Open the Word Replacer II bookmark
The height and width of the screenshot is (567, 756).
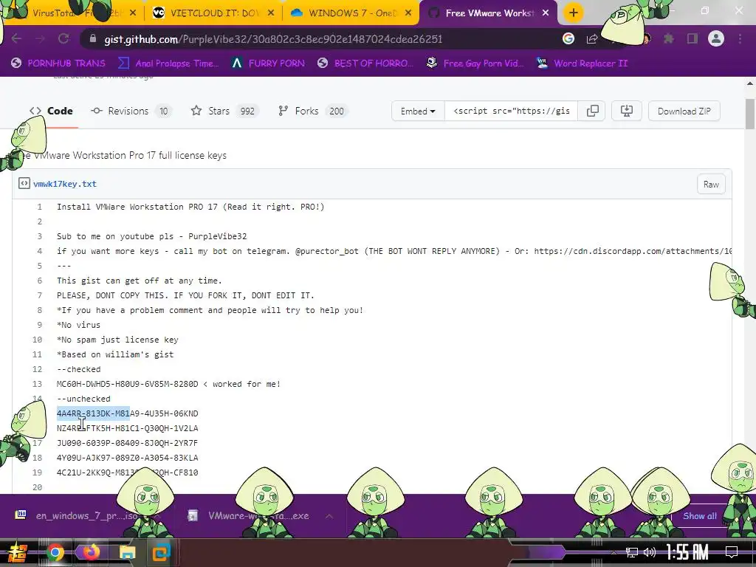click(x=583, y=63)
